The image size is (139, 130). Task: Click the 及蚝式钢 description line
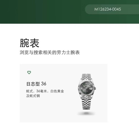(33, 96)
